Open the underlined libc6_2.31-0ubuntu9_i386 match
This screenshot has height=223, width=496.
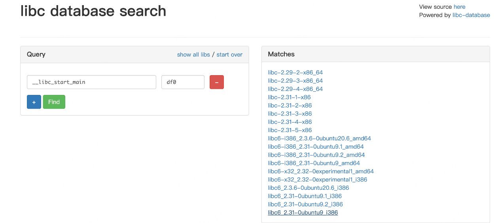click(x=303, y=213)
